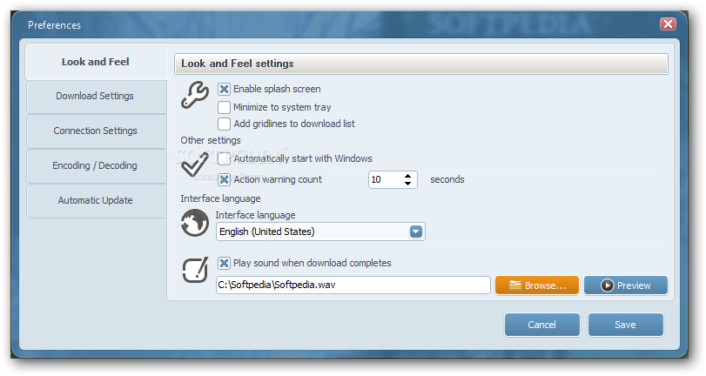Go to the Encoding / Decoding tab

click(96, 165)
